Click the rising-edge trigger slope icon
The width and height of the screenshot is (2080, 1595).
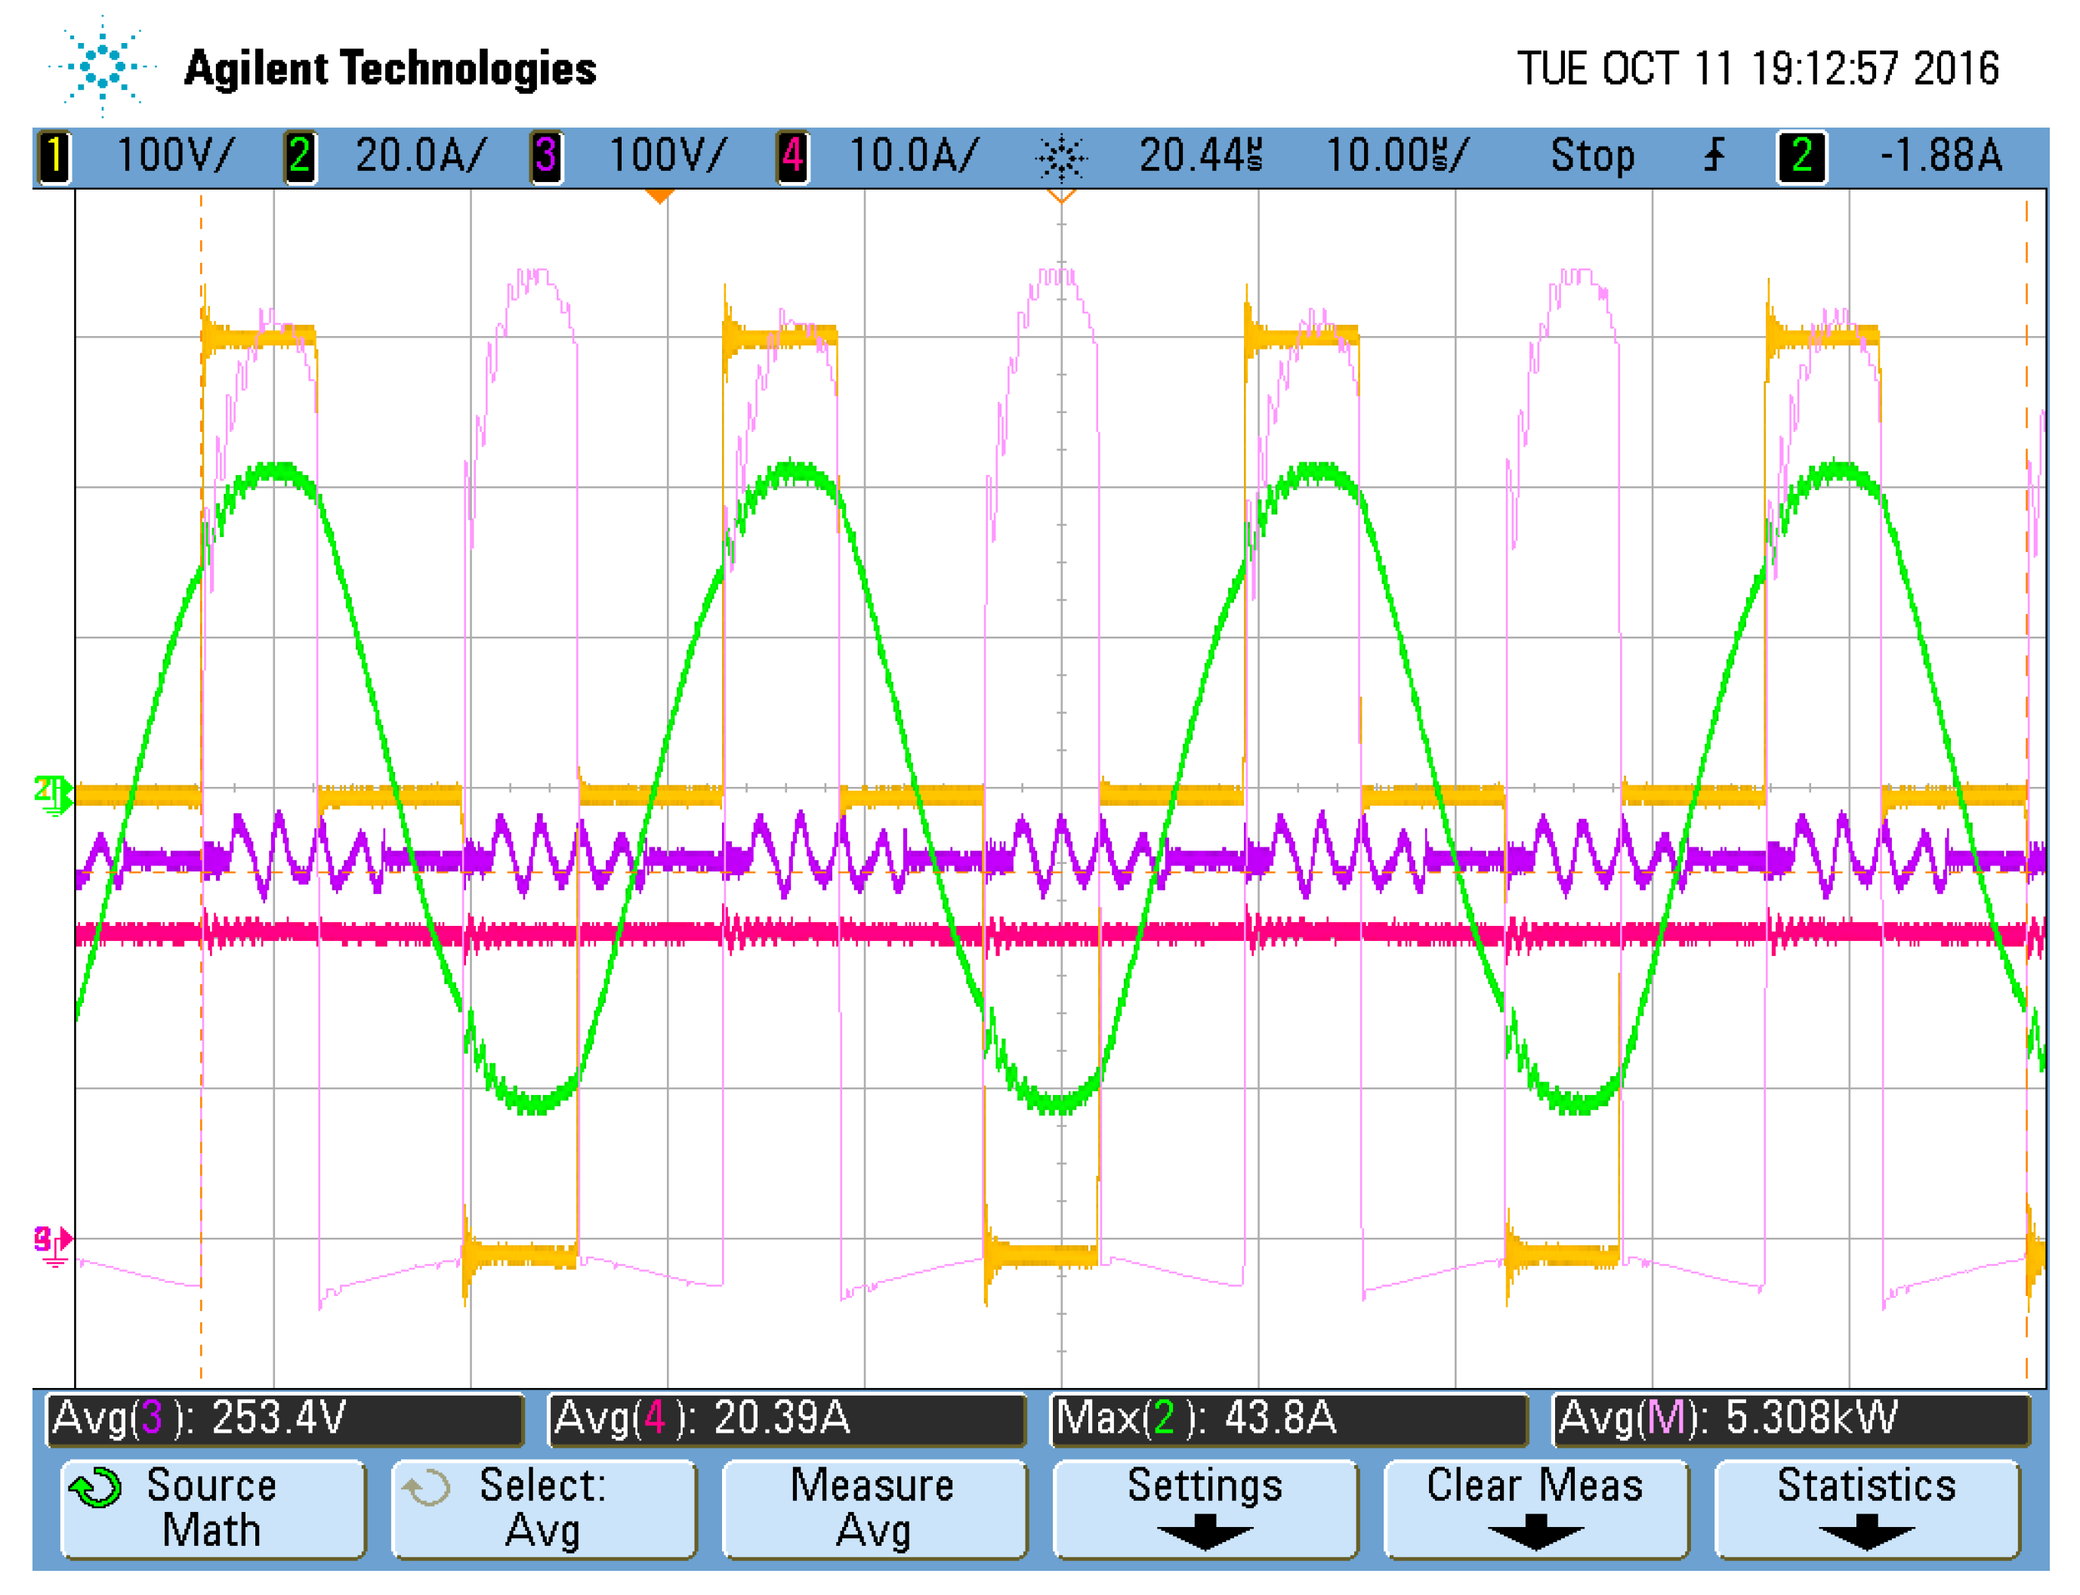pos(1714,155)
